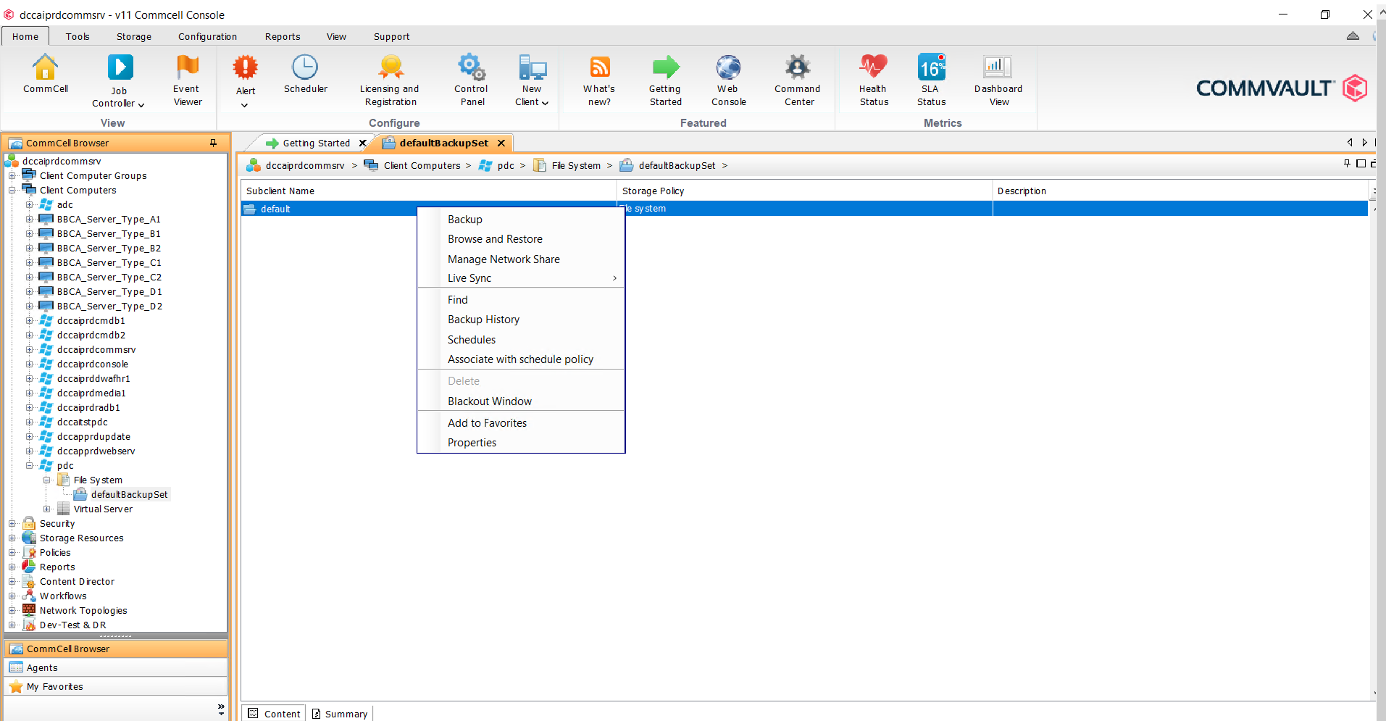The width and height of the screenshot is (1386, 721).
Task: Expand the Virtual Server node
Action: pyautogui.click(x=46, y=509)
